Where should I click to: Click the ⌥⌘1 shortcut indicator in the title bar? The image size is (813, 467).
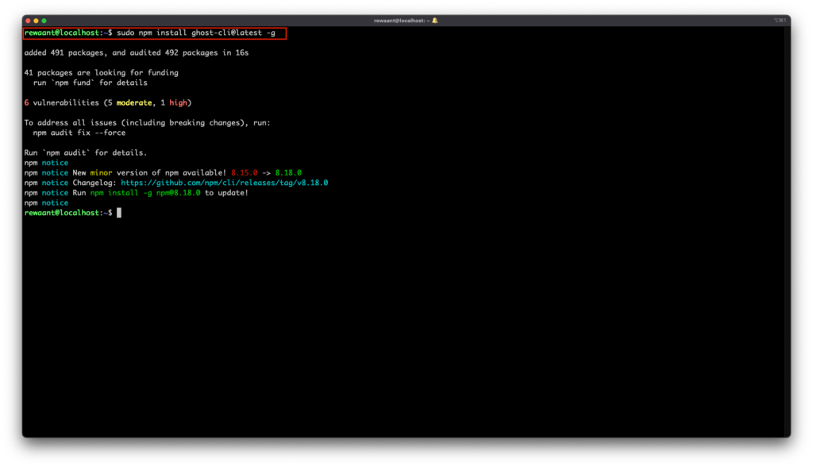[780, 21]
